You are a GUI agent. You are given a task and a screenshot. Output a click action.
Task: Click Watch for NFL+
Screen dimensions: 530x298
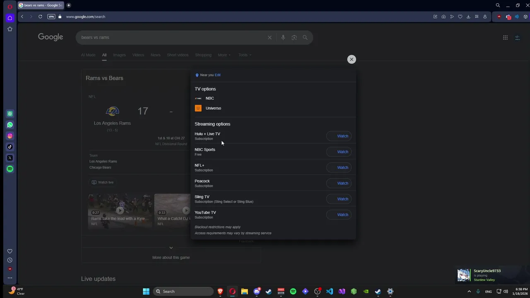[339, 168]
